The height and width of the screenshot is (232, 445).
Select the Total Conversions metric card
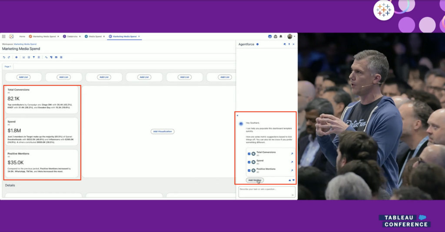(x=41, y=100)
